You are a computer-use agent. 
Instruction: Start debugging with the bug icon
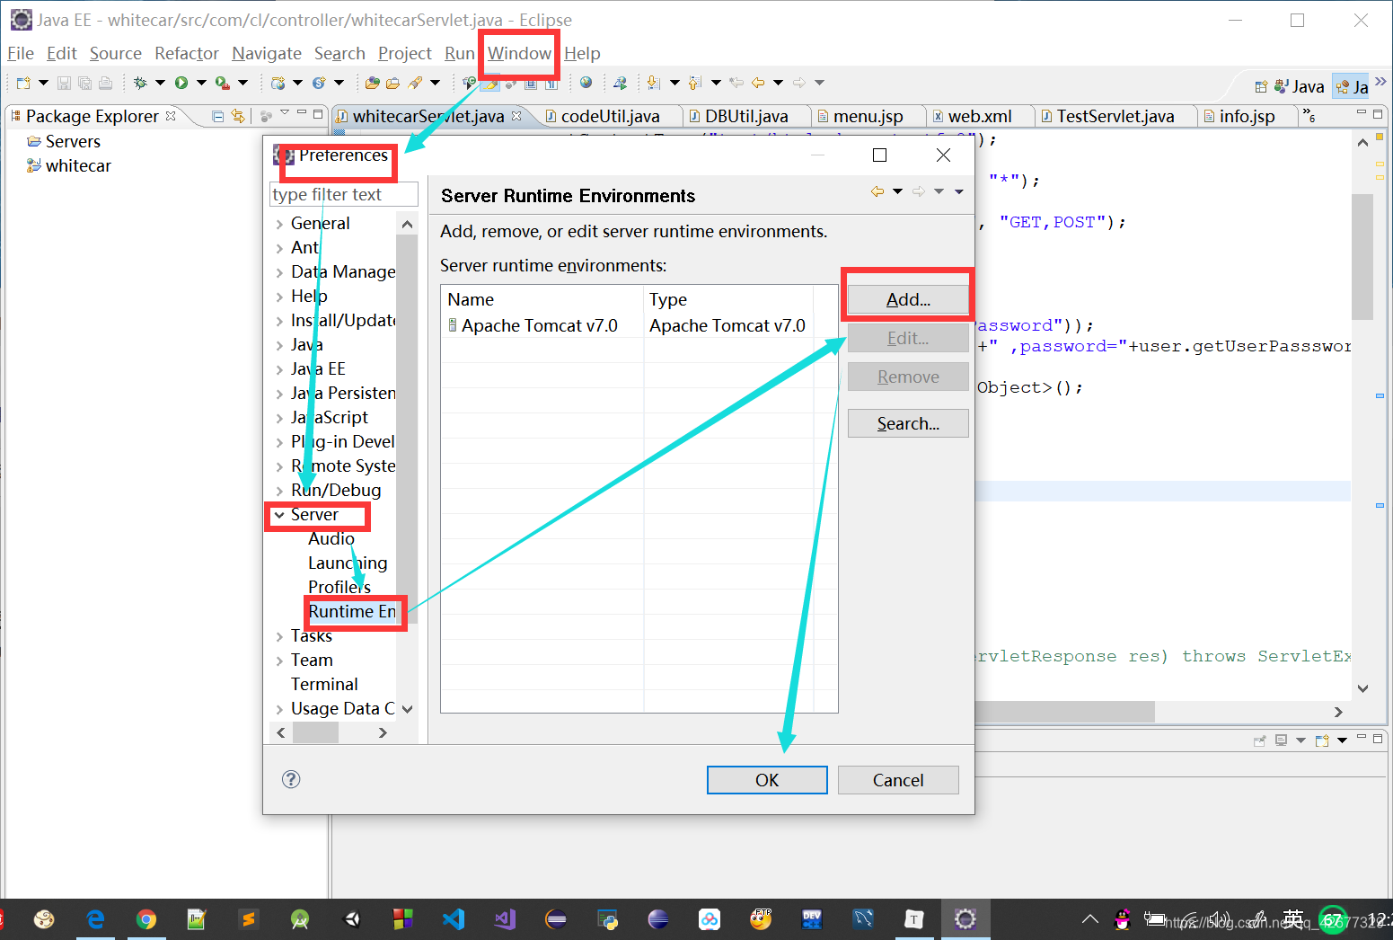click(140, 83)
